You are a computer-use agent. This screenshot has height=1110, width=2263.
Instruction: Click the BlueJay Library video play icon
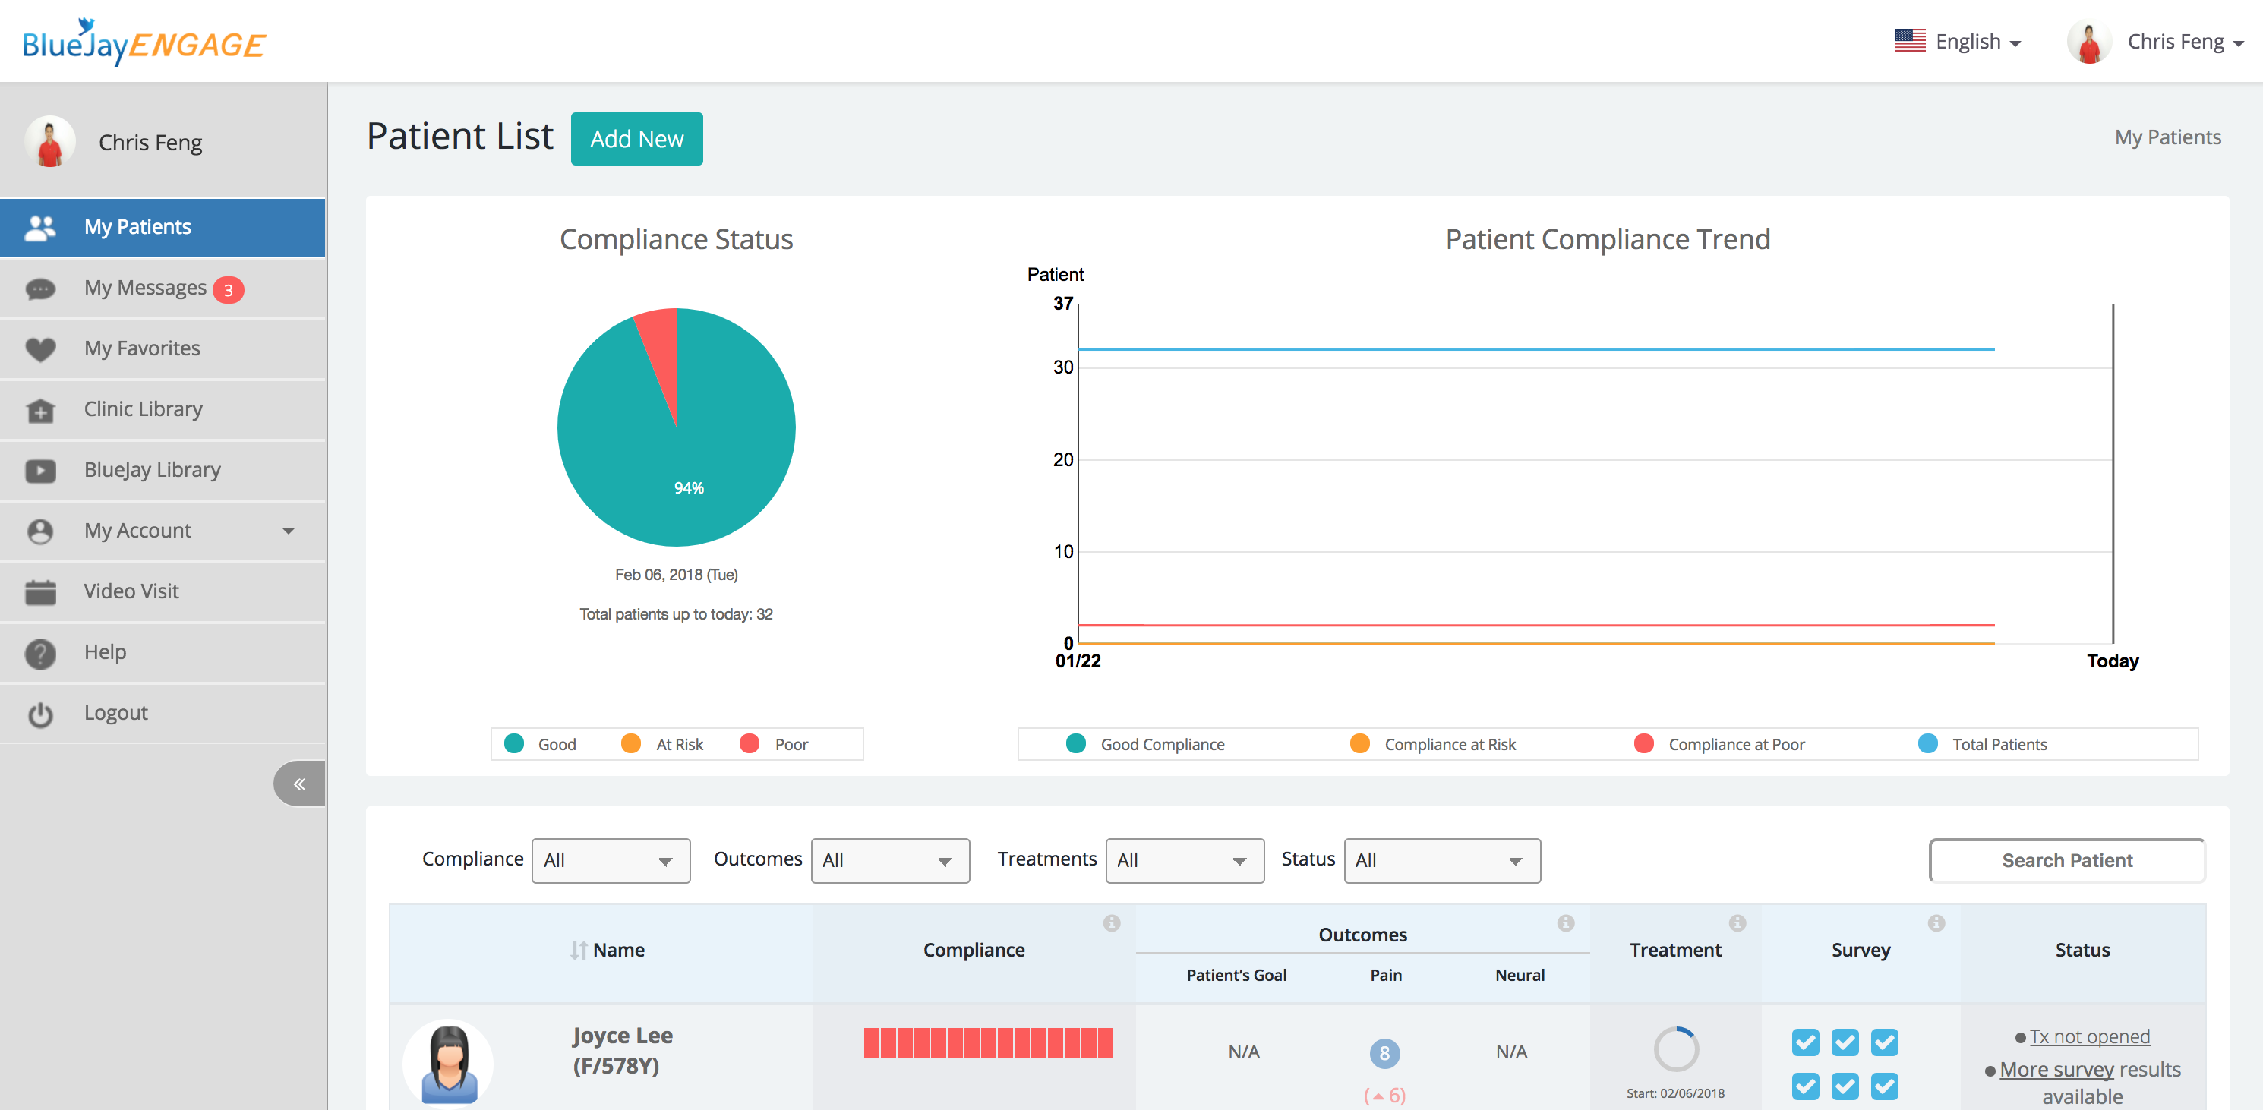pos(40,471)
